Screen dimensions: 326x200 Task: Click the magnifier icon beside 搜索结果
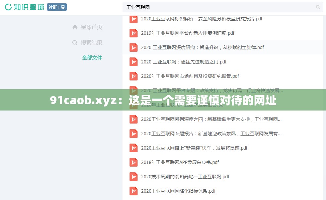coord(75,42)
